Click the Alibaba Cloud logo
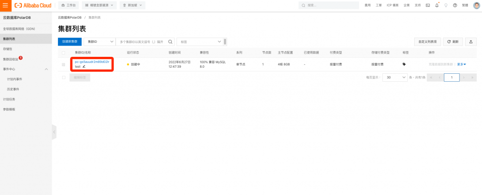Image resolution: width=482 pixels, height=195 pixels. [x=33, y=5]
